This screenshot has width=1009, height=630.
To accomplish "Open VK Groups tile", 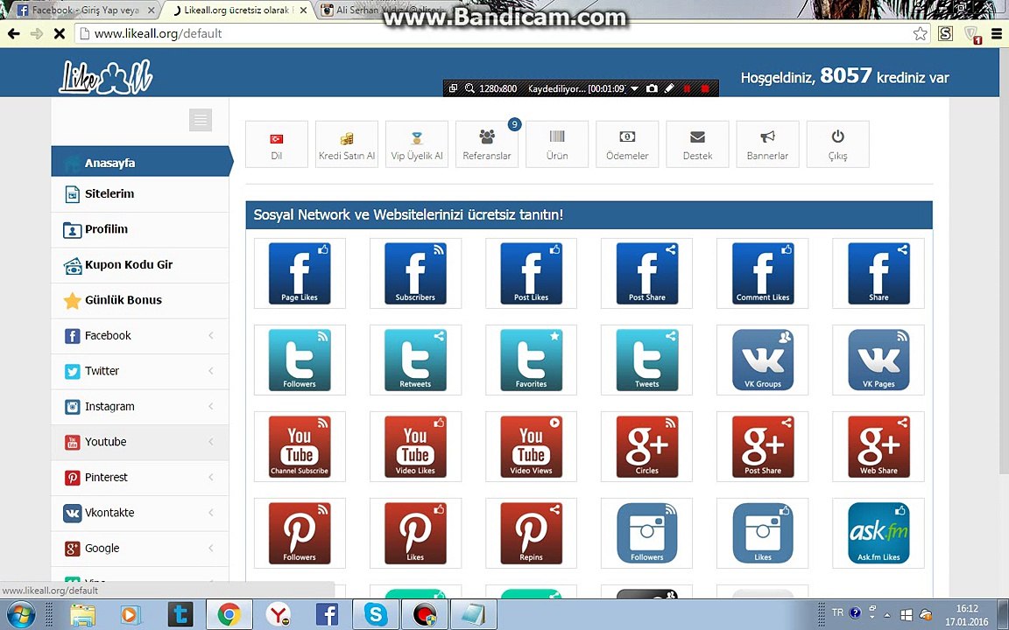I will [763, 360].
